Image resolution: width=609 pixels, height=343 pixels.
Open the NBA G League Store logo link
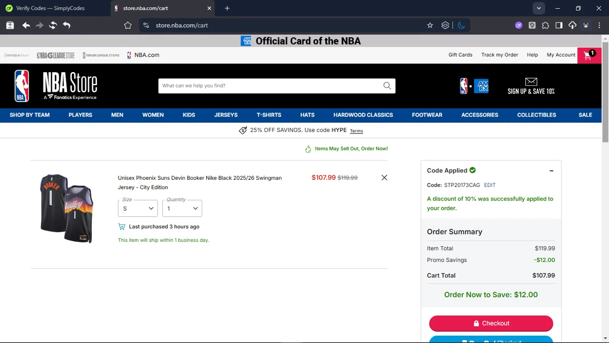(x=56, y=55)
